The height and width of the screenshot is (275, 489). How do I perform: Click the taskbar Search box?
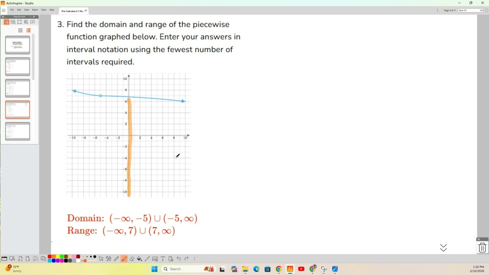[188, 269]
